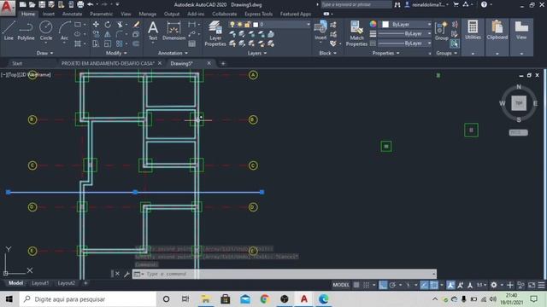Image resolution: width=547 pixels, height=307 pixels.
Task: Toggle object snap tracking in status bar
Action: pyautogui.click(x=424, y=285)
